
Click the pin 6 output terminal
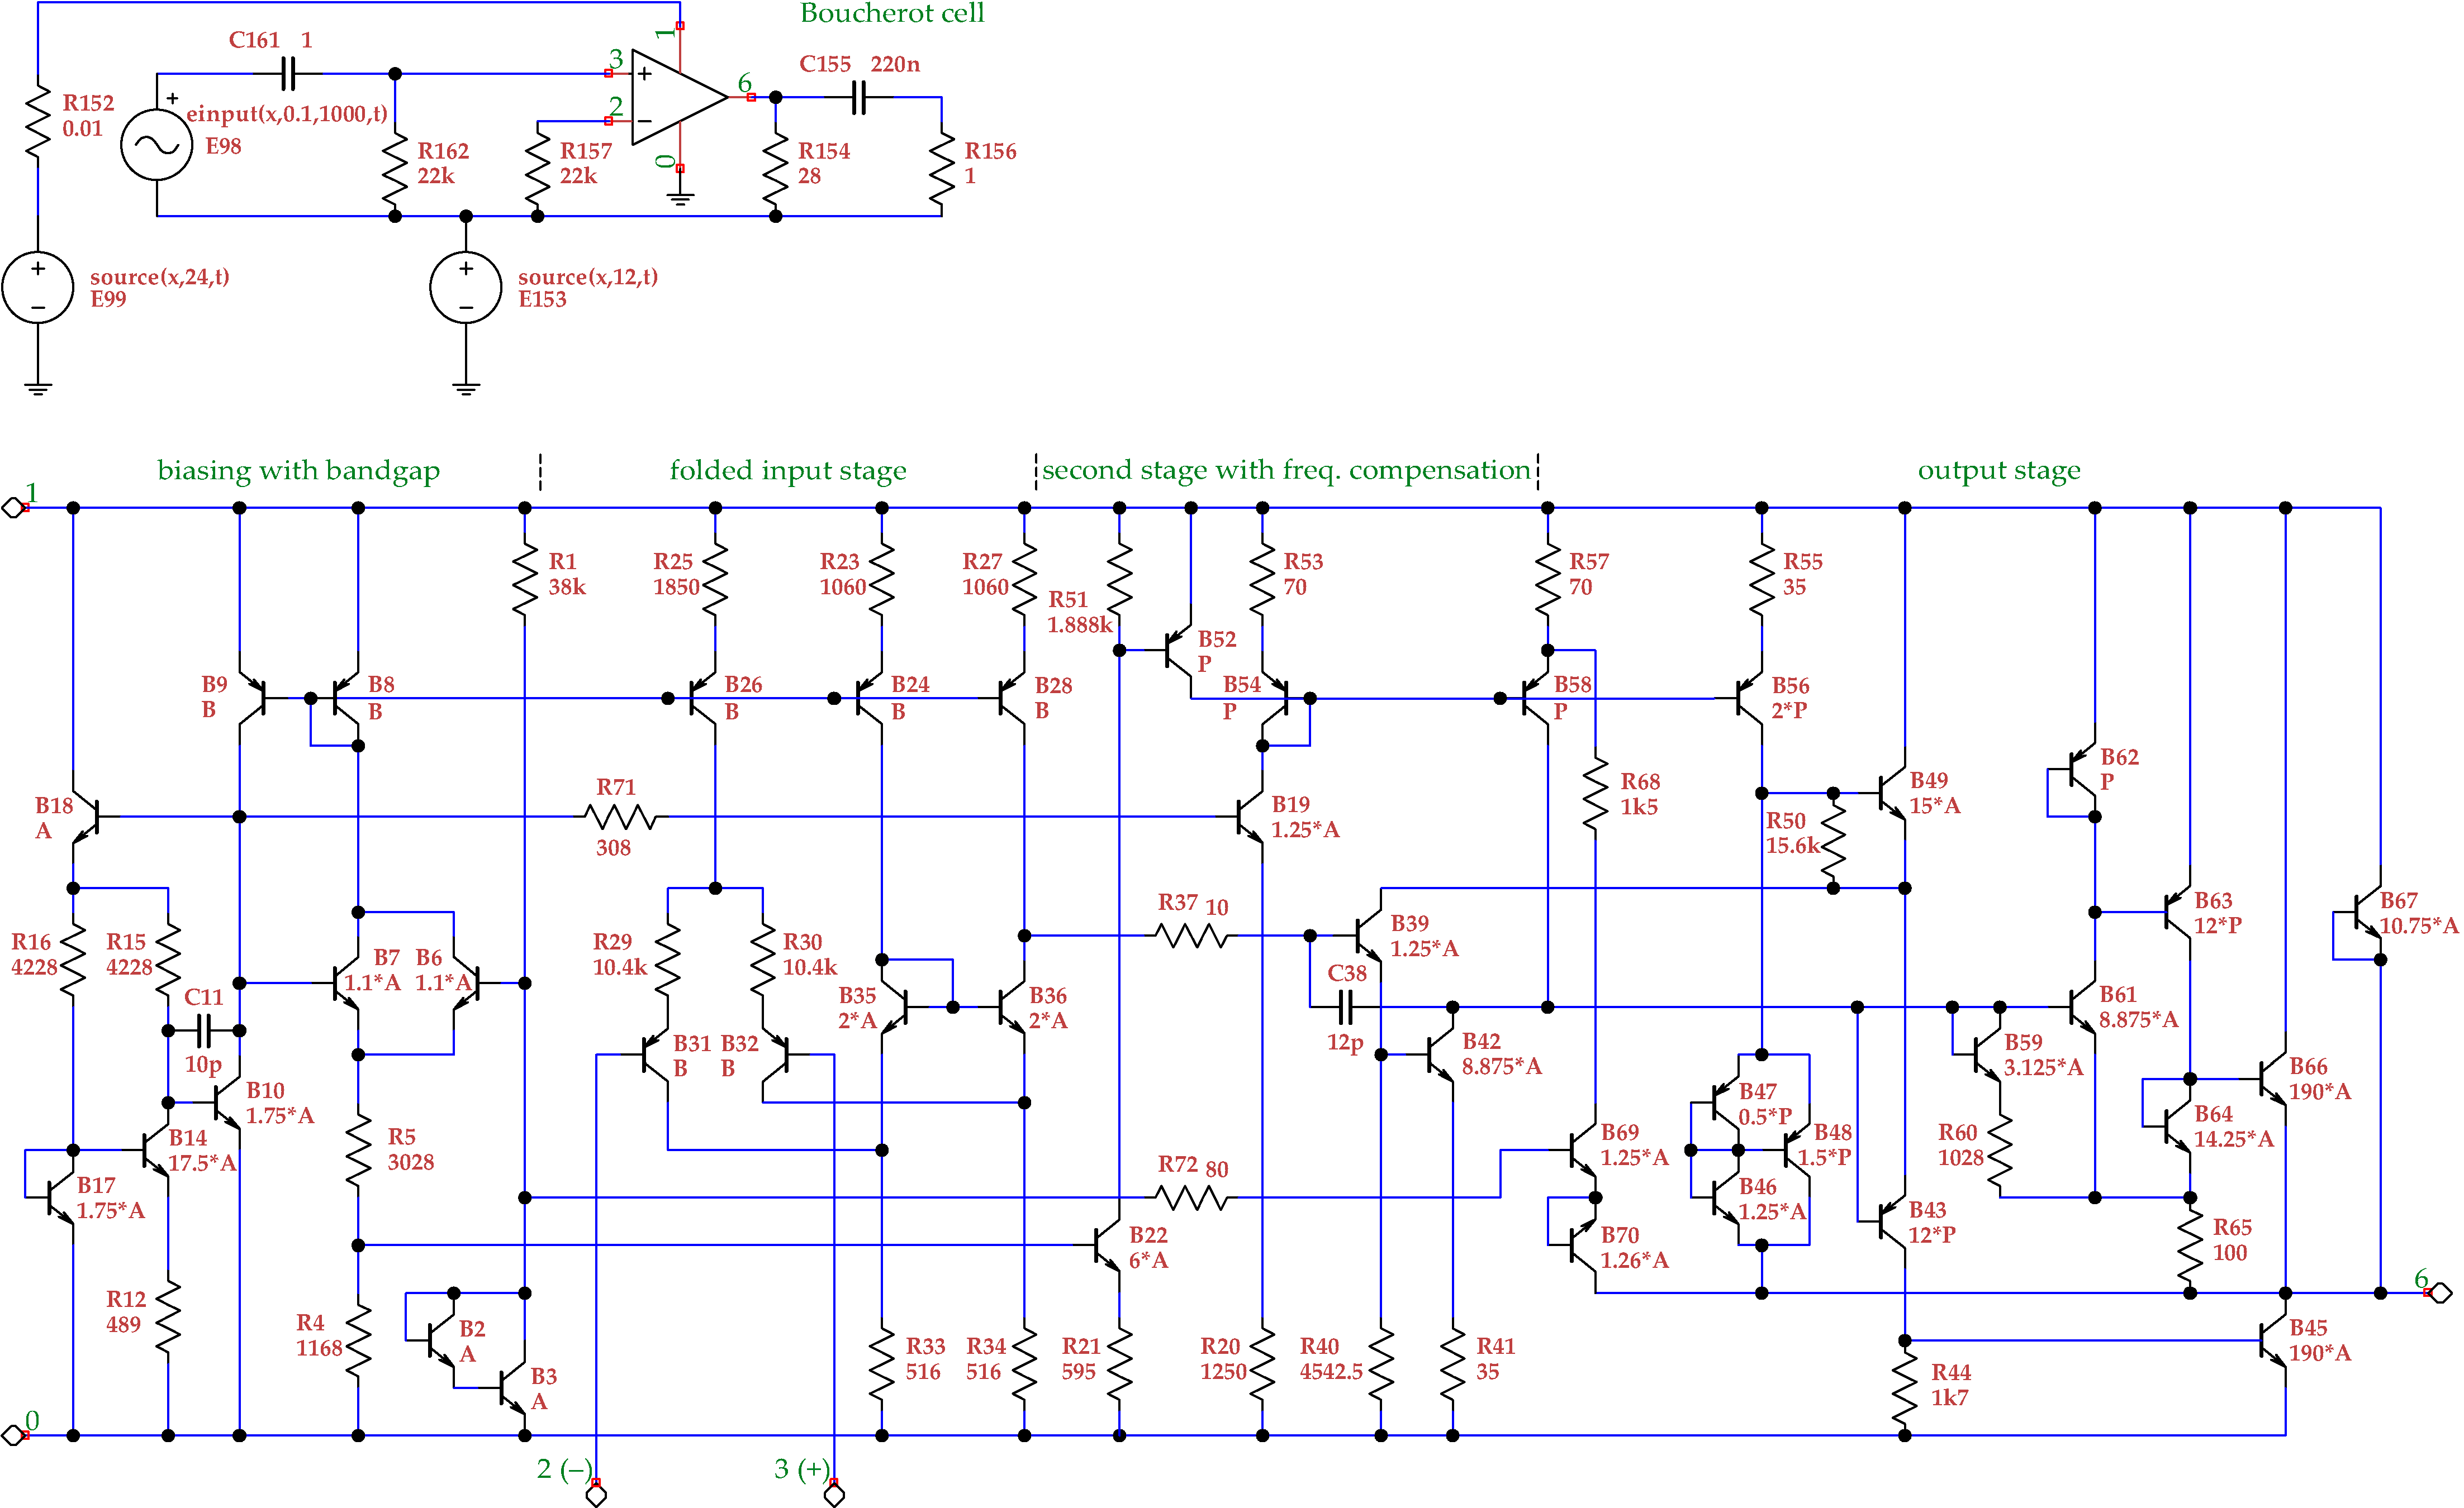click(2441, 1293)
